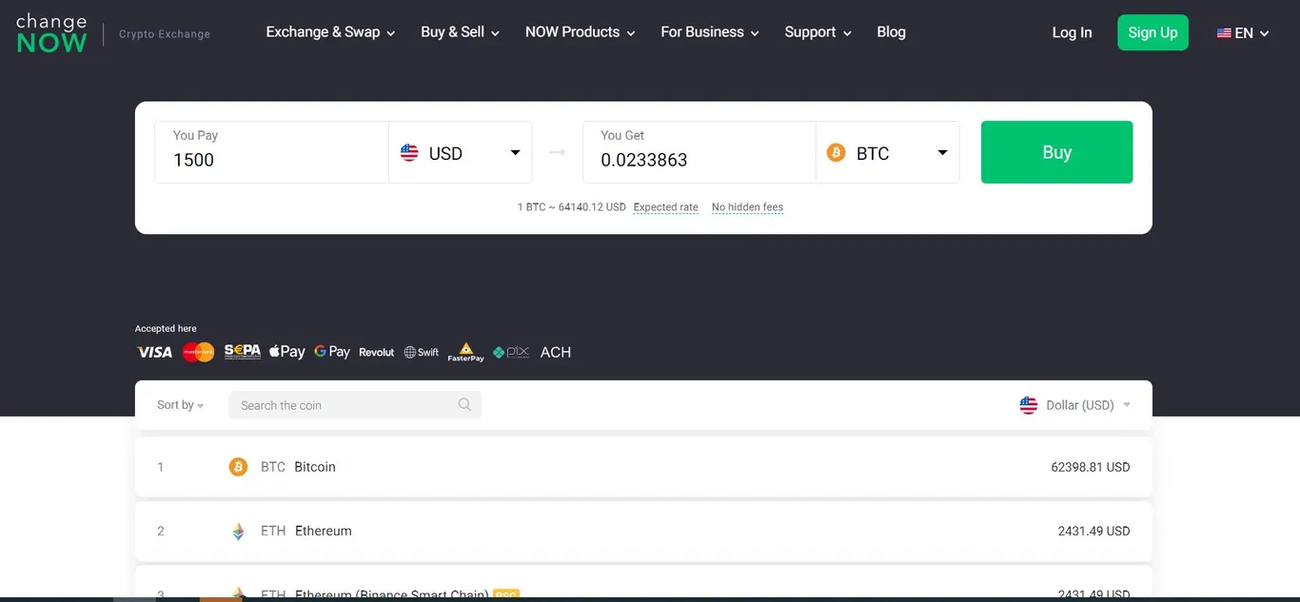This screenshot has height=602, width=1300.
Task: Expand the For Business menu
Action: point(710,32)
